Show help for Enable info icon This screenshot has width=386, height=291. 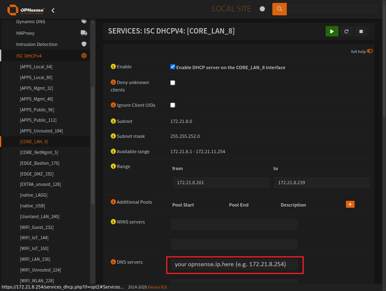point(113,67)
